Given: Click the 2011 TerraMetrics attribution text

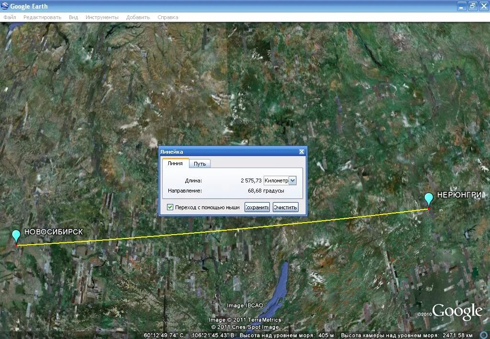Looking at the screenshot, I should coord(245,320).
